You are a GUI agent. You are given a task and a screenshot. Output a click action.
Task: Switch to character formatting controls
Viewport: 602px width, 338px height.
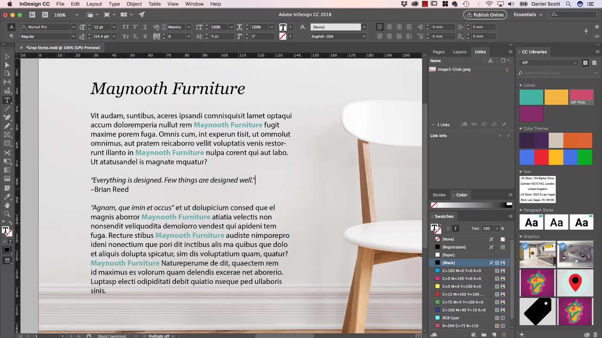pyautogui.click(x=11, y=27)
